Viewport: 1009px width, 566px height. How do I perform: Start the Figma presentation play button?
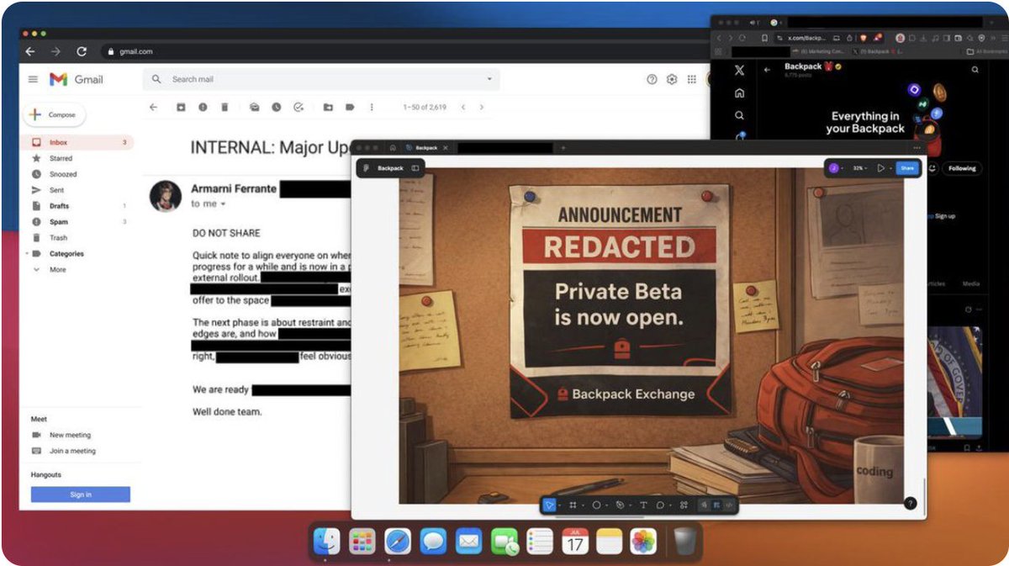[x=880, y=168]
